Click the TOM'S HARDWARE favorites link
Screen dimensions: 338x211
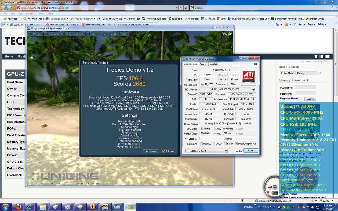click(110, 19)
